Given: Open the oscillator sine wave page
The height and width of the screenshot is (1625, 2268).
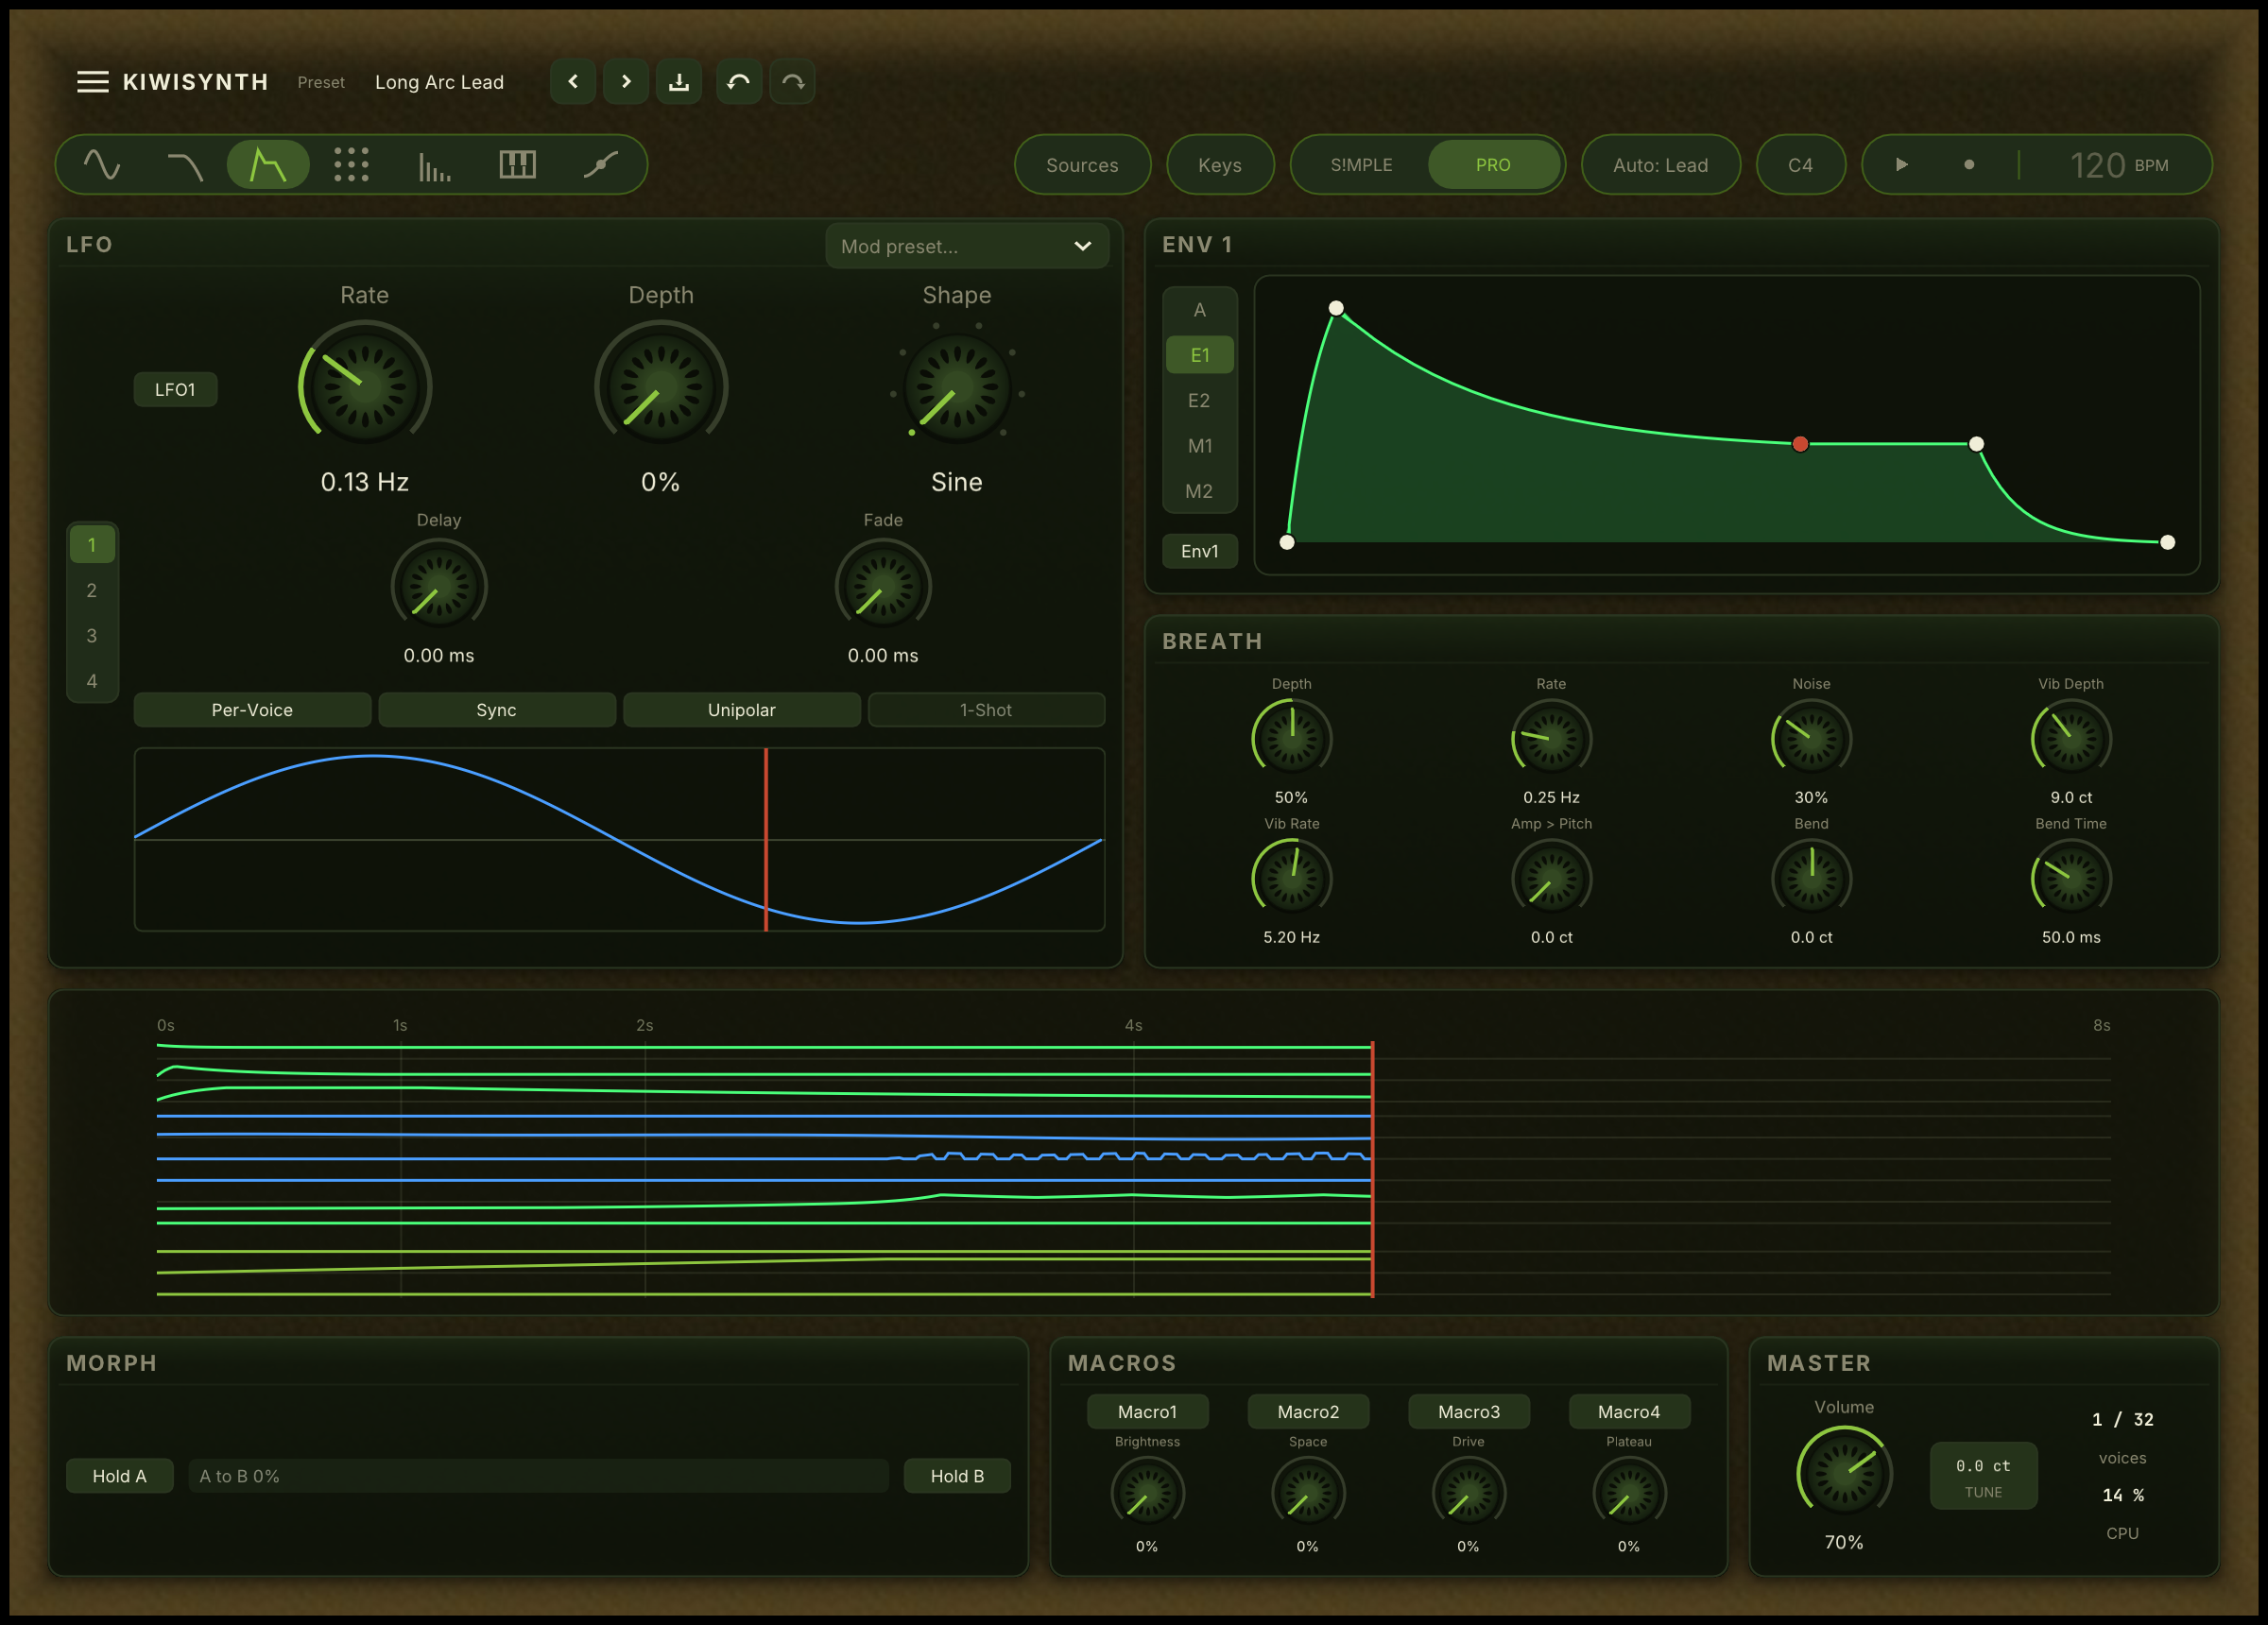Looking at the screenshot, I should pos(102,165).
